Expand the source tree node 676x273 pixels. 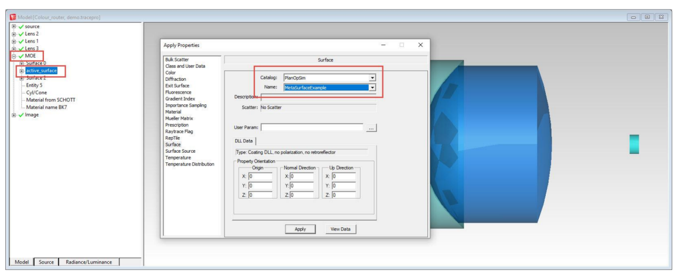coord(14,27)
